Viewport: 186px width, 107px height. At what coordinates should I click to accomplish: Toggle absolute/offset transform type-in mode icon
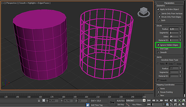[x=44, y=101]
